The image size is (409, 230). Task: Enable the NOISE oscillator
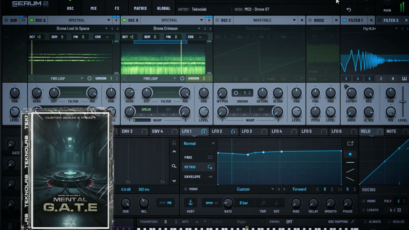tap(309, 20)
